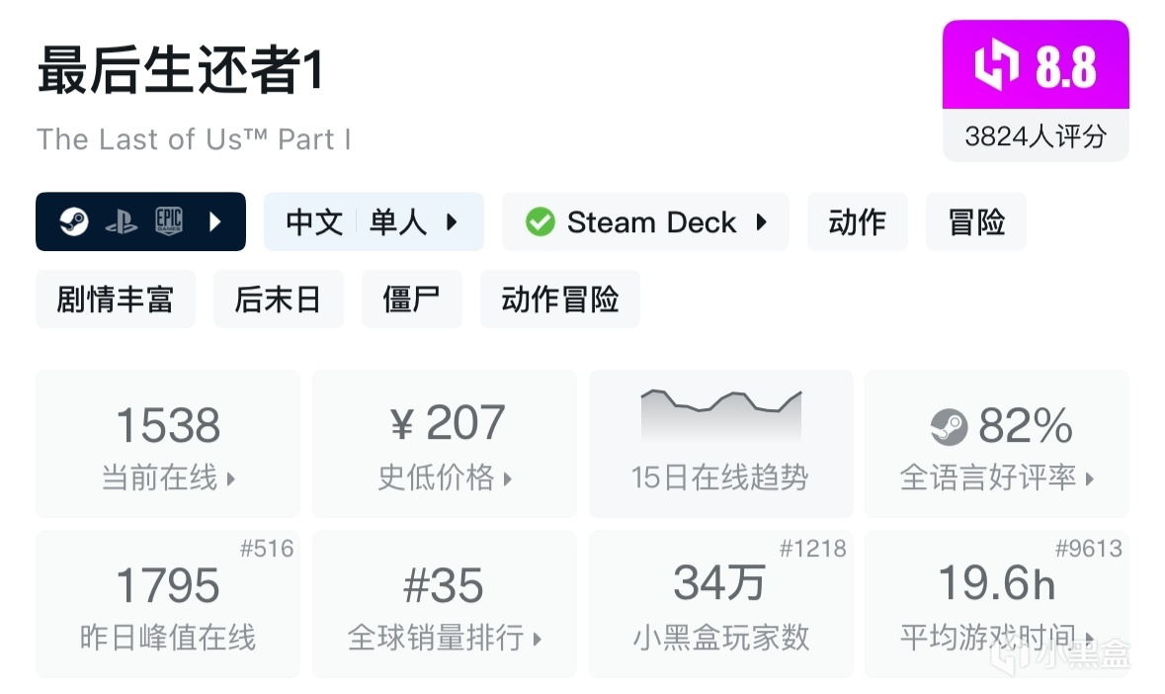Viewport: 1165px width, 694px height.
Task: Select the 动作 tag
Action: [x=857, y=221]
